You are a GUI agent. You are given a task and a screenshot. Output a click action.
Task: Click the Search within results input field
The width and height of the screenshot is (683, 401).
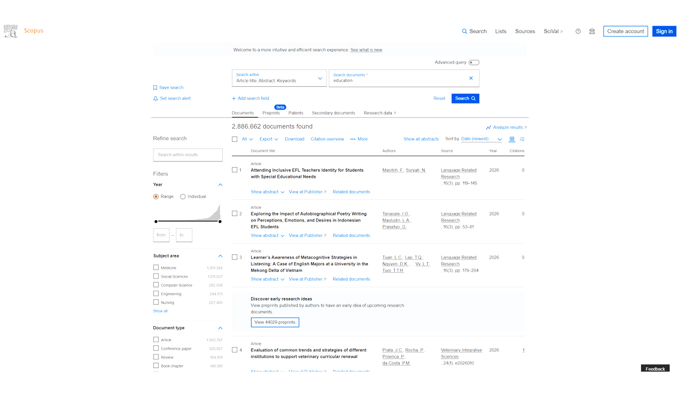coord(188,155)
